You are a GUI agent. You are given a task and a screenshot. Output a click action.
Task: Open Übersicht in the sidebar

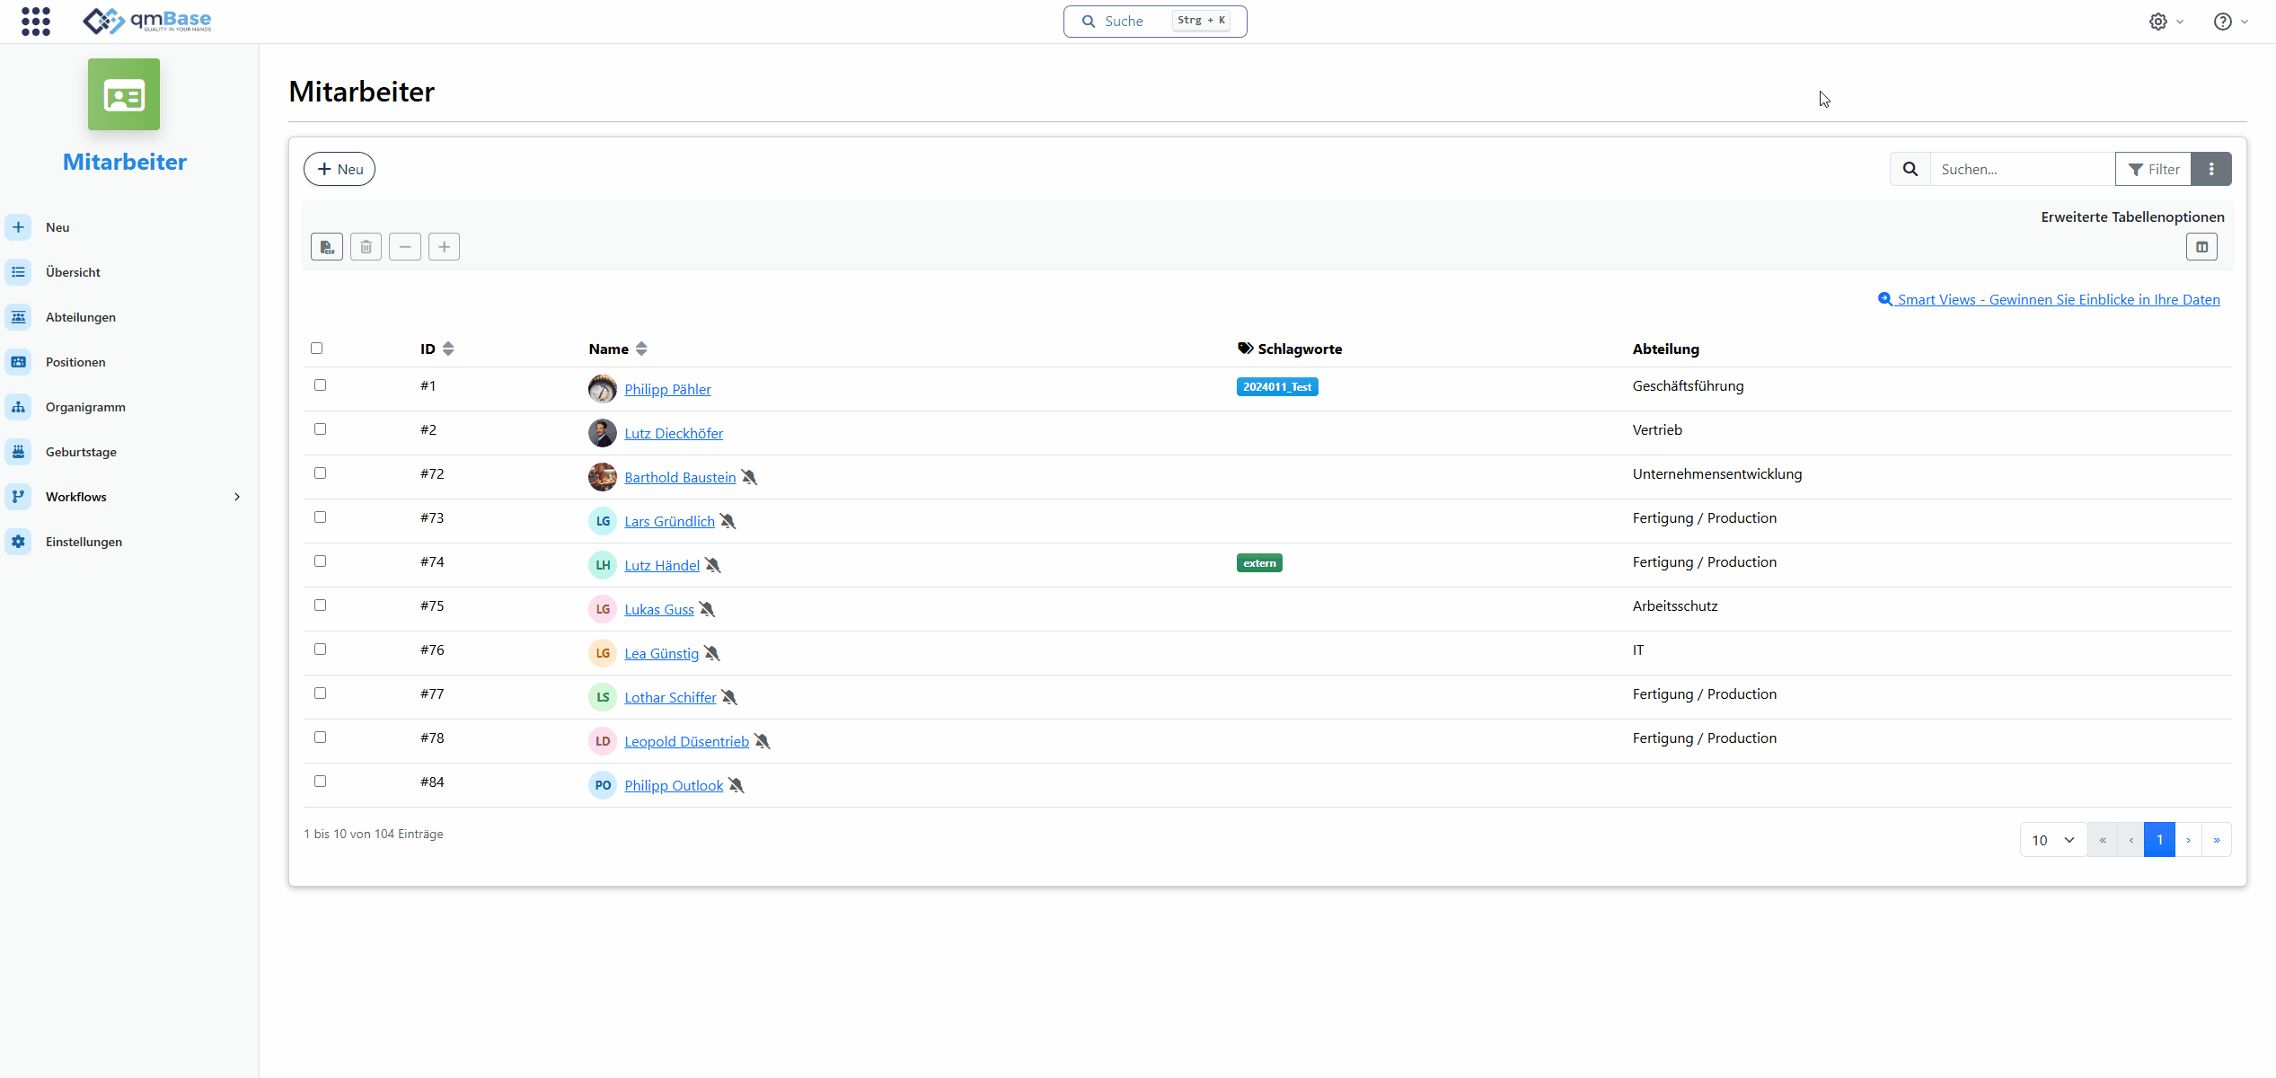[73, 272]
